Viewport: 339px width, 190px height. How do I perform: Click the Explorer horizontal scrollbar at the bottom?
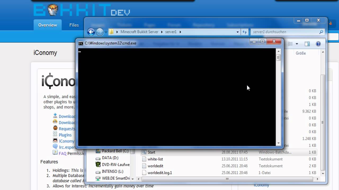(228, 179)
